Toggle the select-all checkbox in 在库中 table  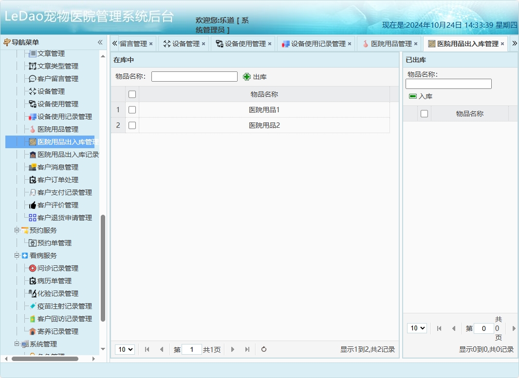click(131, 94)
